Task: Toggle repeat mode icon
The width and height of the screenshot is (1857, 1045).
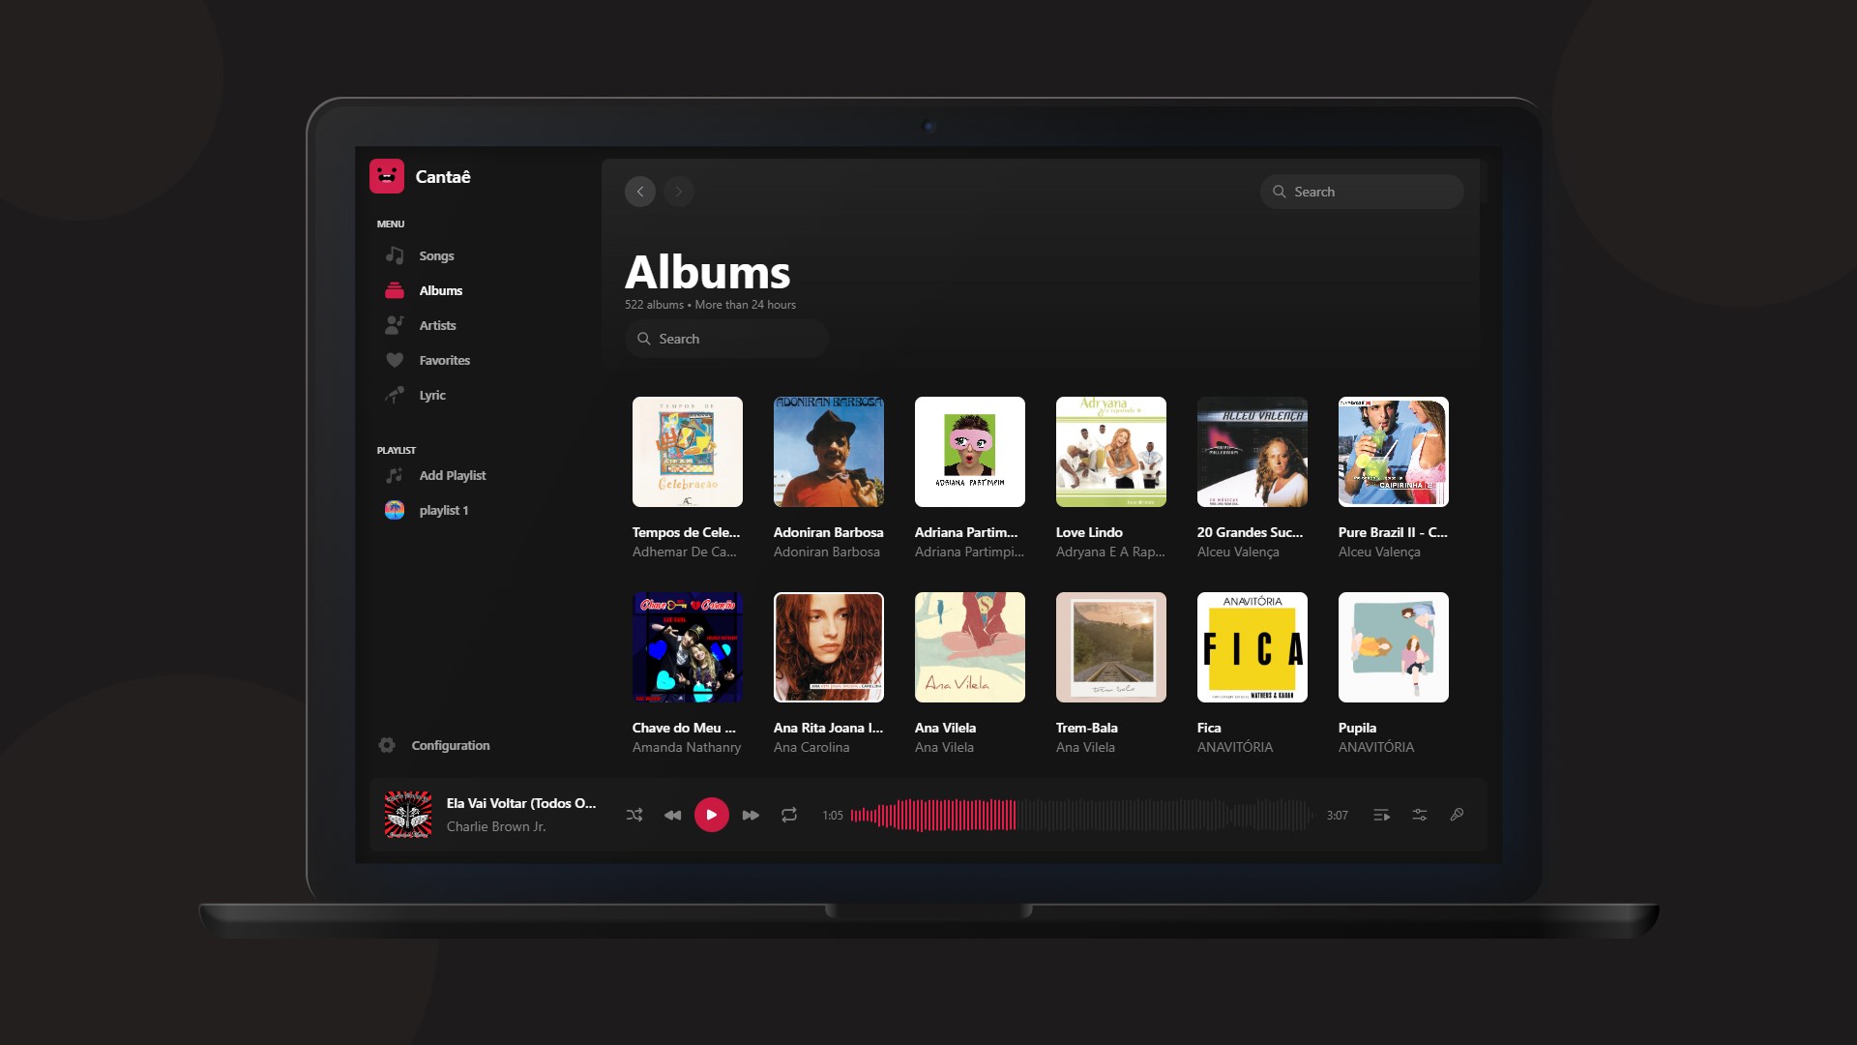Action: (x=789, y=815)
